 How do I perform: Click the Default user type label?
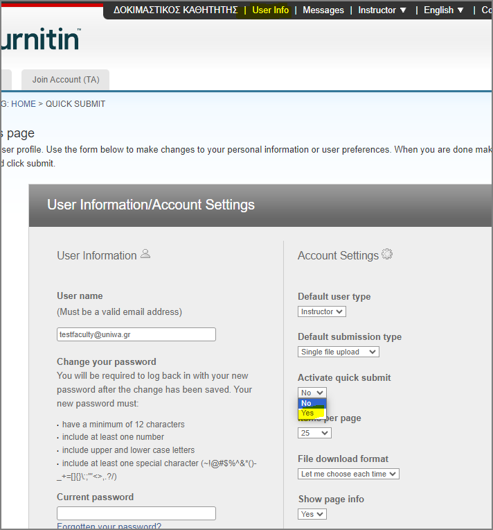pos(334,296)
